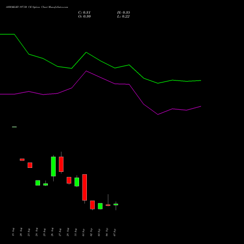This screenshot has height=244, width=244.
Task: Click the low price value L: 0.22
Action: click(123, 17)
